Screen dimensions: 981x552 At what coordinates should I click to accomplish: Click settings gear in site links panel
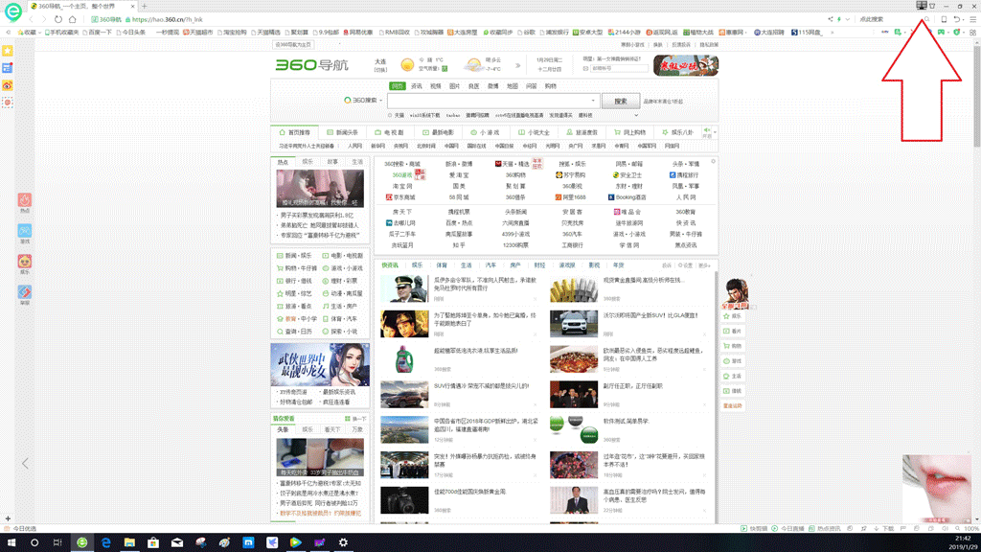pyautogui.click(x=713, y=161)
